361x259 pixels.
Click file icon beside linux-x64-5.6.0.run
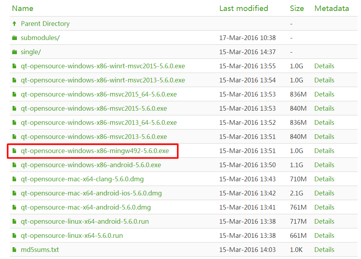coord(15,235)
